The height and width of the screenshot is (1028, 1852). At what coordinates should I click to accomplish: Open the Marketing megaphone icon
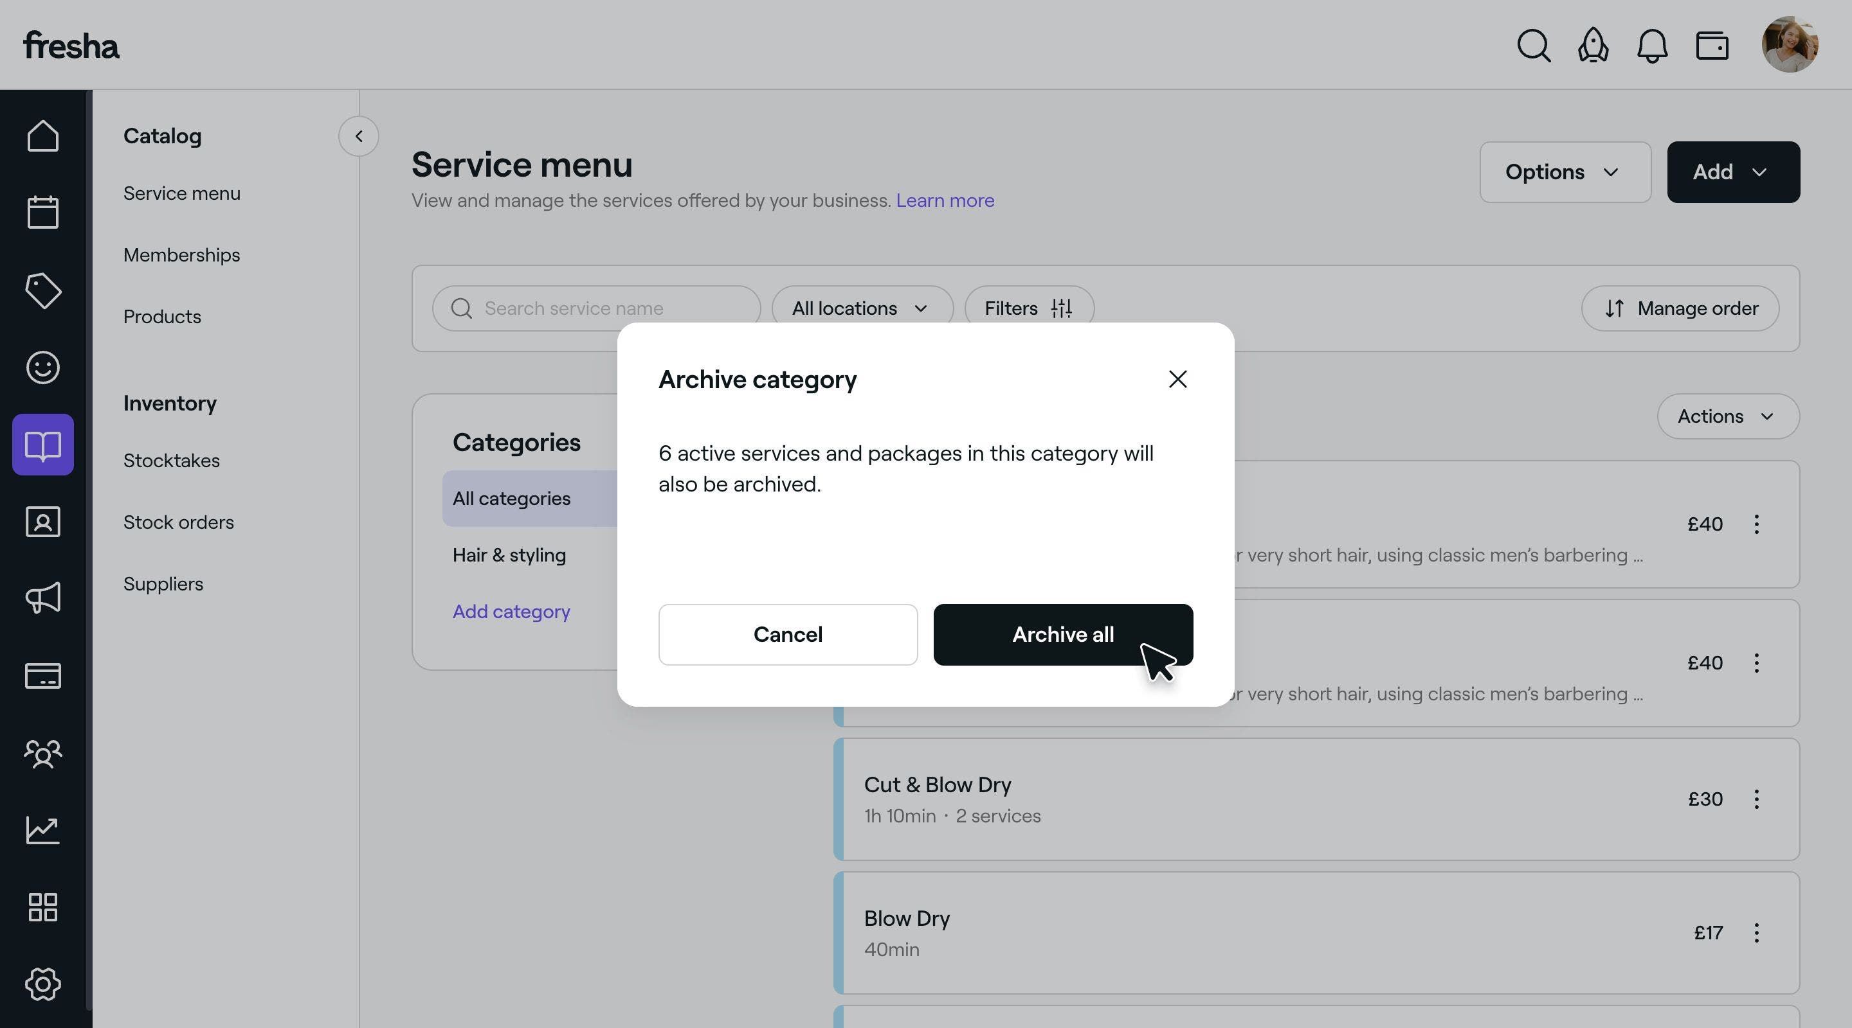pos(43,598)
